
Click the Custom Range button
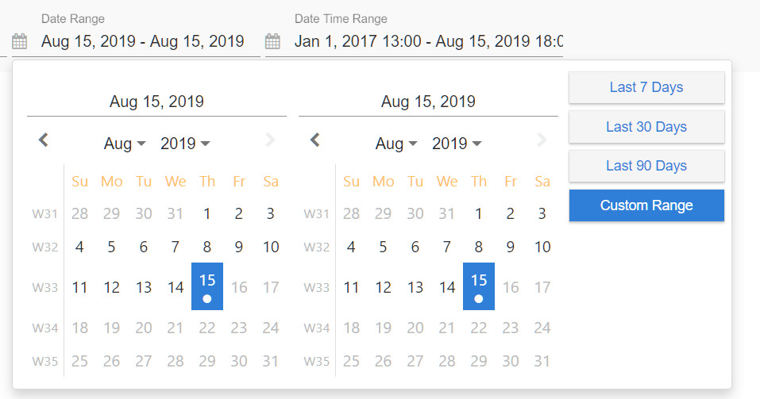pos(646,205)
